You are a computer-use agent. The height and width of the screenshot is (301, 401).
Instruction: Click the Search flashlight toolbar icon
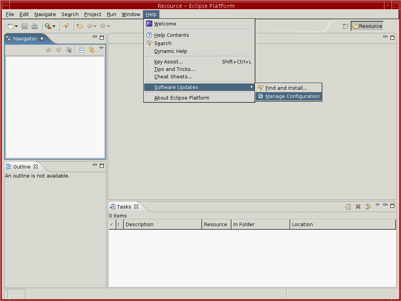click(x=66, y=26)
